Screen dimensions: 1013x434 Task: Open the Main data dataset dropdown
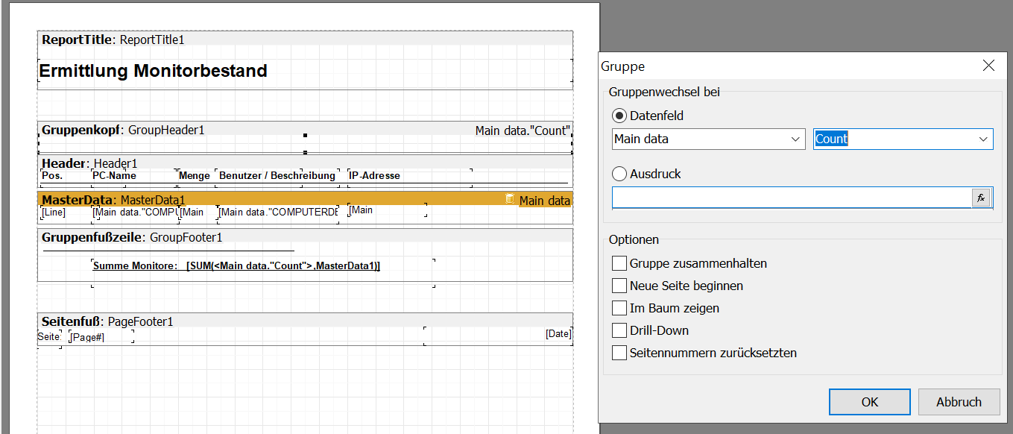[708, 139]
